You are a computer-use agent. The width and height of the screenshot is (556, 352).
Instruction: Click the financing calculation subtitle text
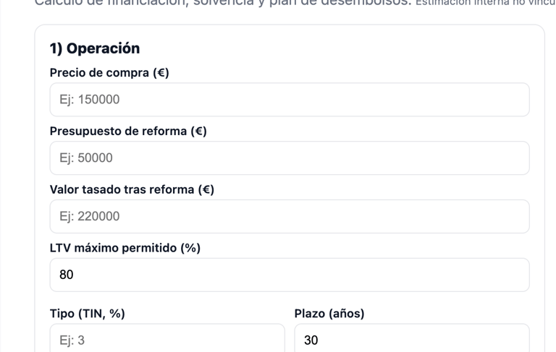223,3
